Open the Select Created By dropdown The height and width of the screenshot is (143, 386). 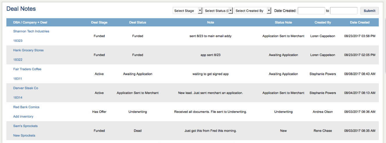click(252, 11)
